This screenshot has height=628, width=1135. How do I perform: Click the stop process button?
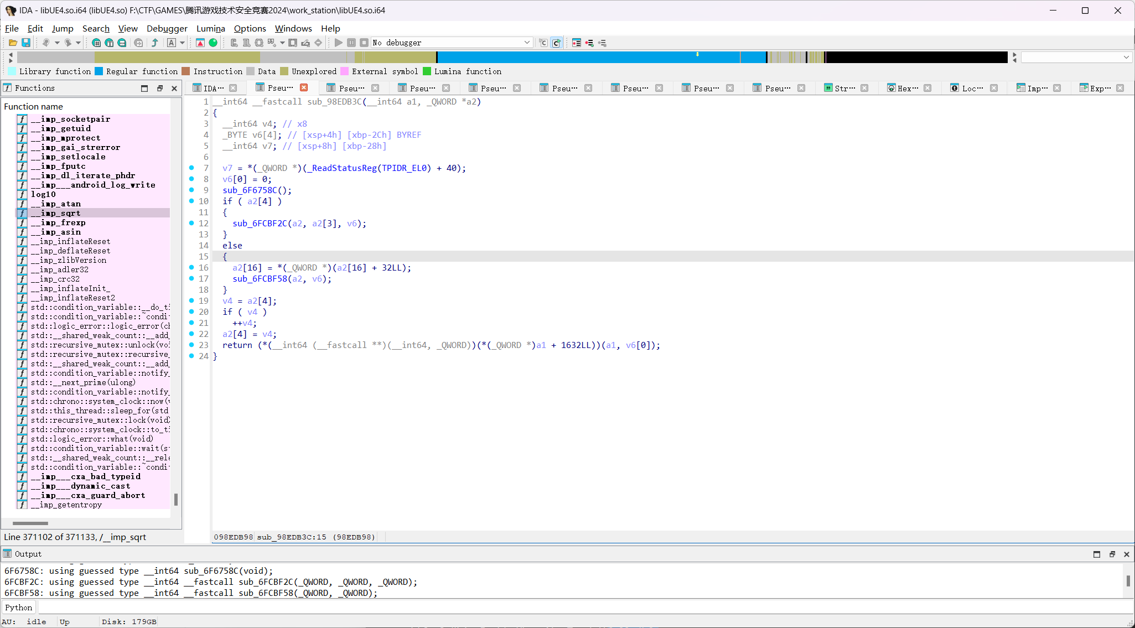(x=364, y=43)
